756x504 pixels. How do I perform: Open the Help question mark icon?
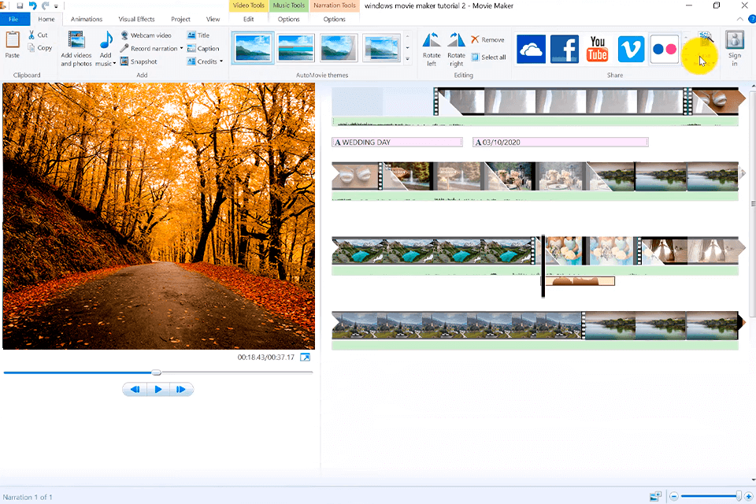coord(751,19)
